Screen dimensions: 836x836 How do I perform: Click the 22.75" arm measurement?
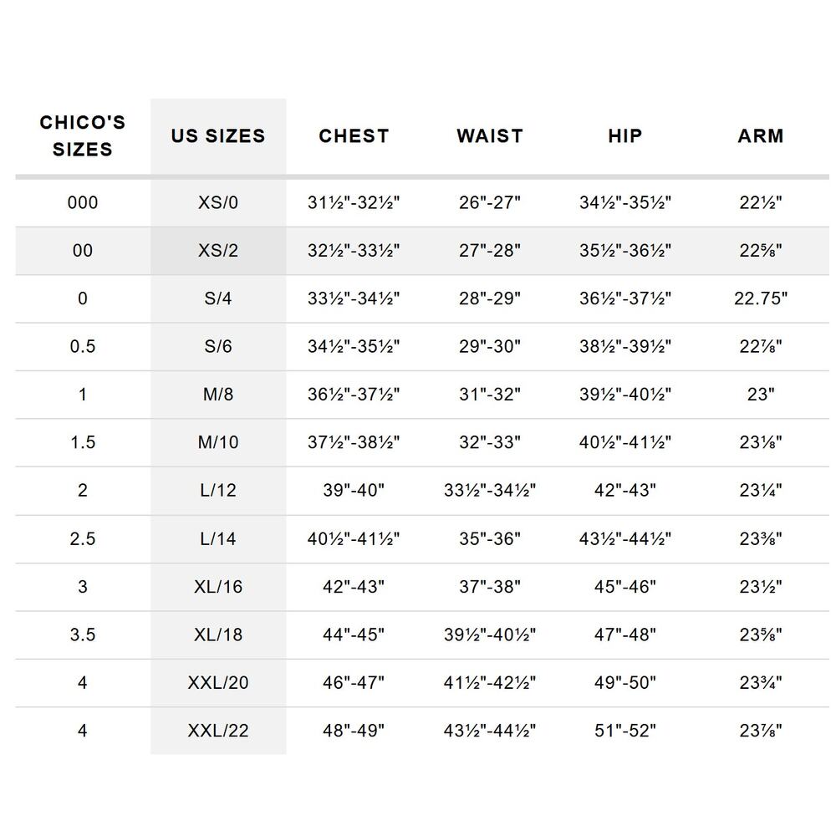coord(761,298)
